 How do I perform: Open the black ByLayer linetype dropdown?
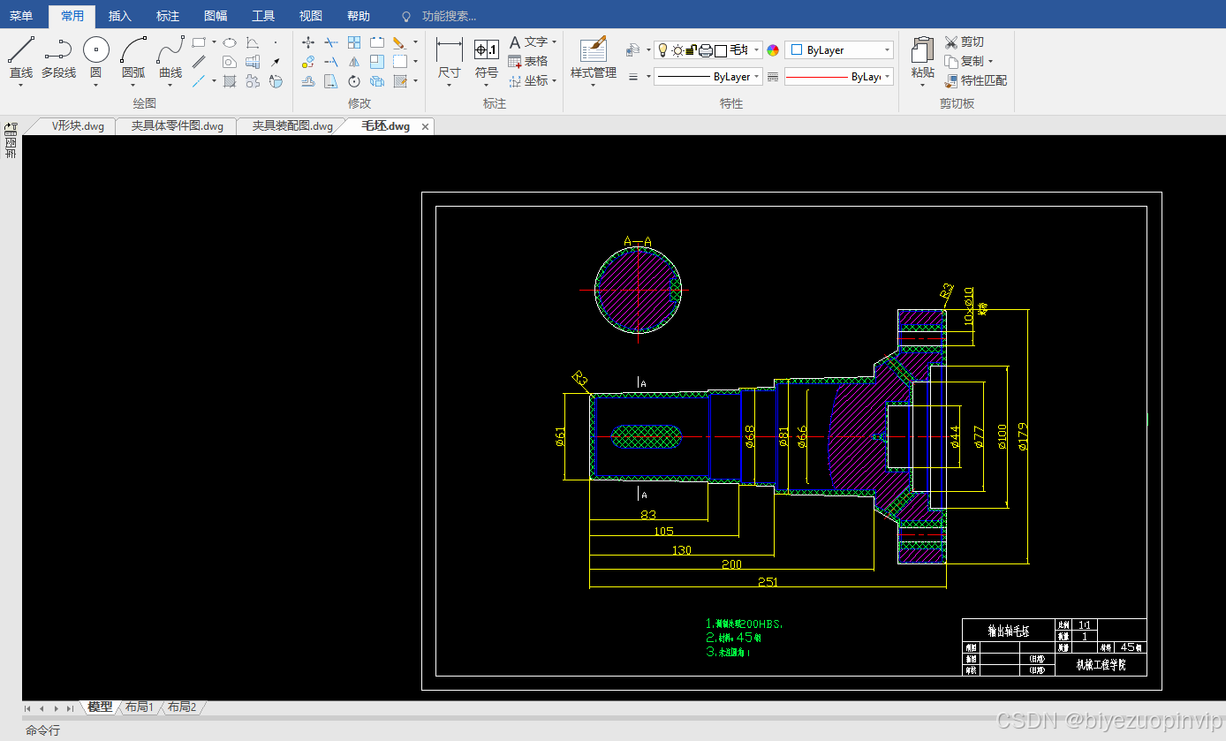[x=708, y=77]
